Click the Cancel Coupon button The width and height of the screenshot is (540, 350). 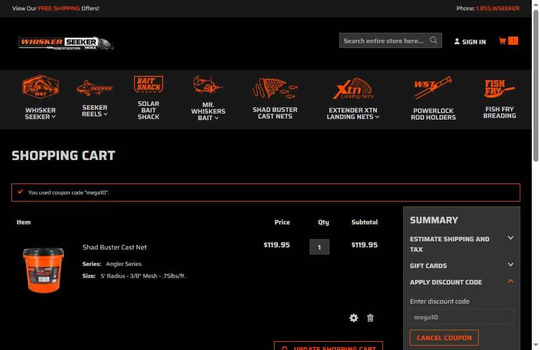coord(444,337)
